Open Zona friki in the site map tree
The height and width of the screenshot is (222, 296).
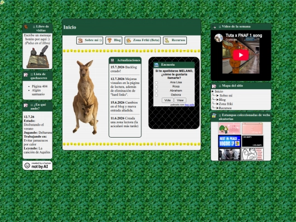[x=226, y=104]
